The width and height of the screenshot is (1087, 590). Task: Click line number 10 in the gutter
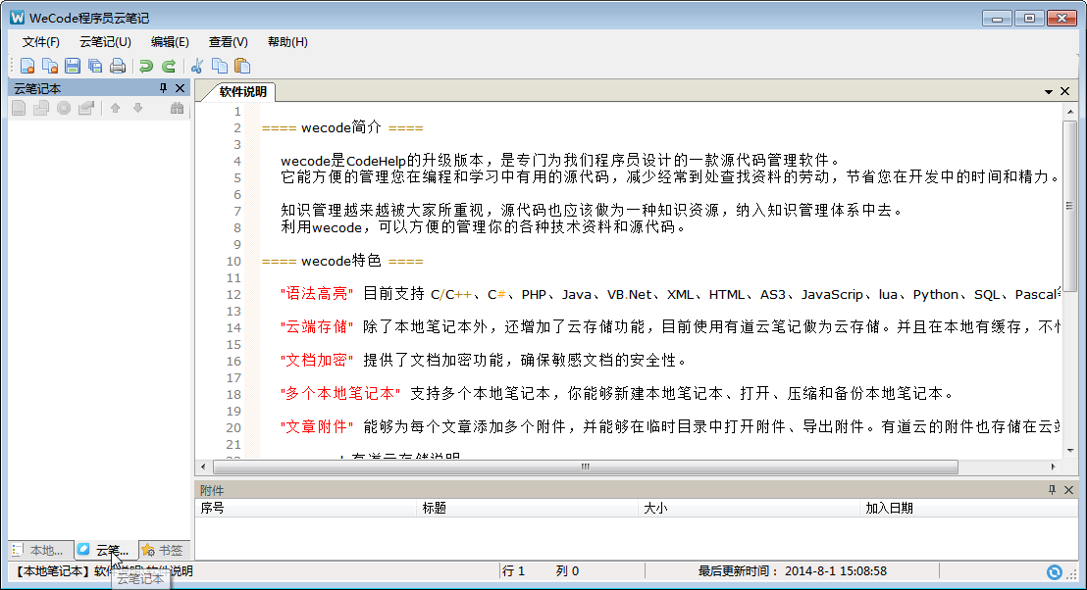pos(233,261)
